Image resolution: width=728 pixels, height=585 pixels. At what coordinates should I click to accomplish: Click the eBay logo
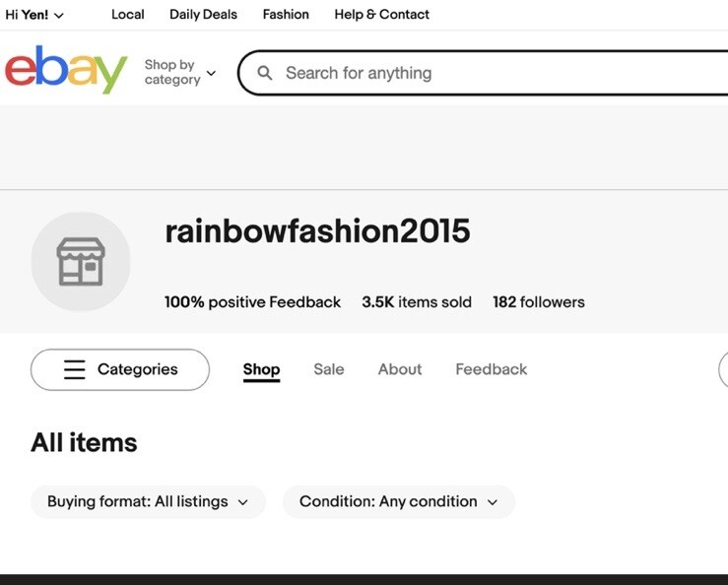[66, 70]
